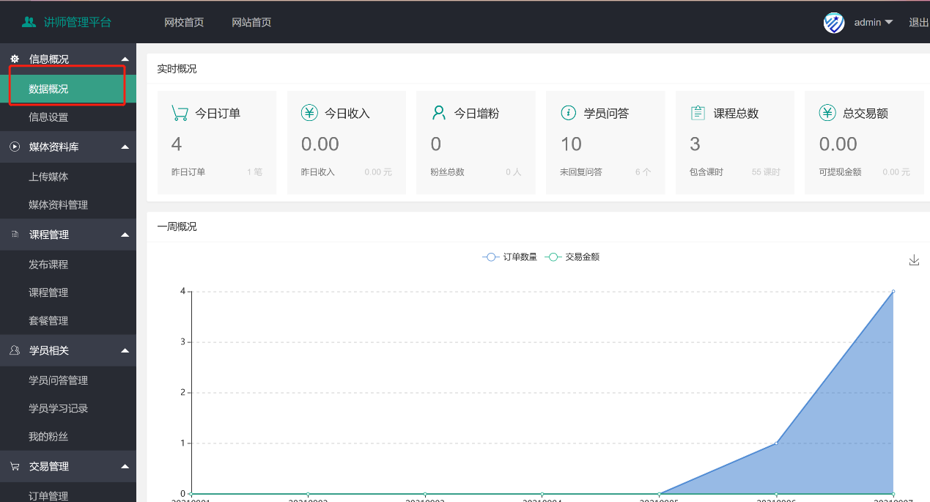Screen dimensions: 930x502
Task: Open the admin user dropdown
Action: pyautogui.click(x=873, y=23)
